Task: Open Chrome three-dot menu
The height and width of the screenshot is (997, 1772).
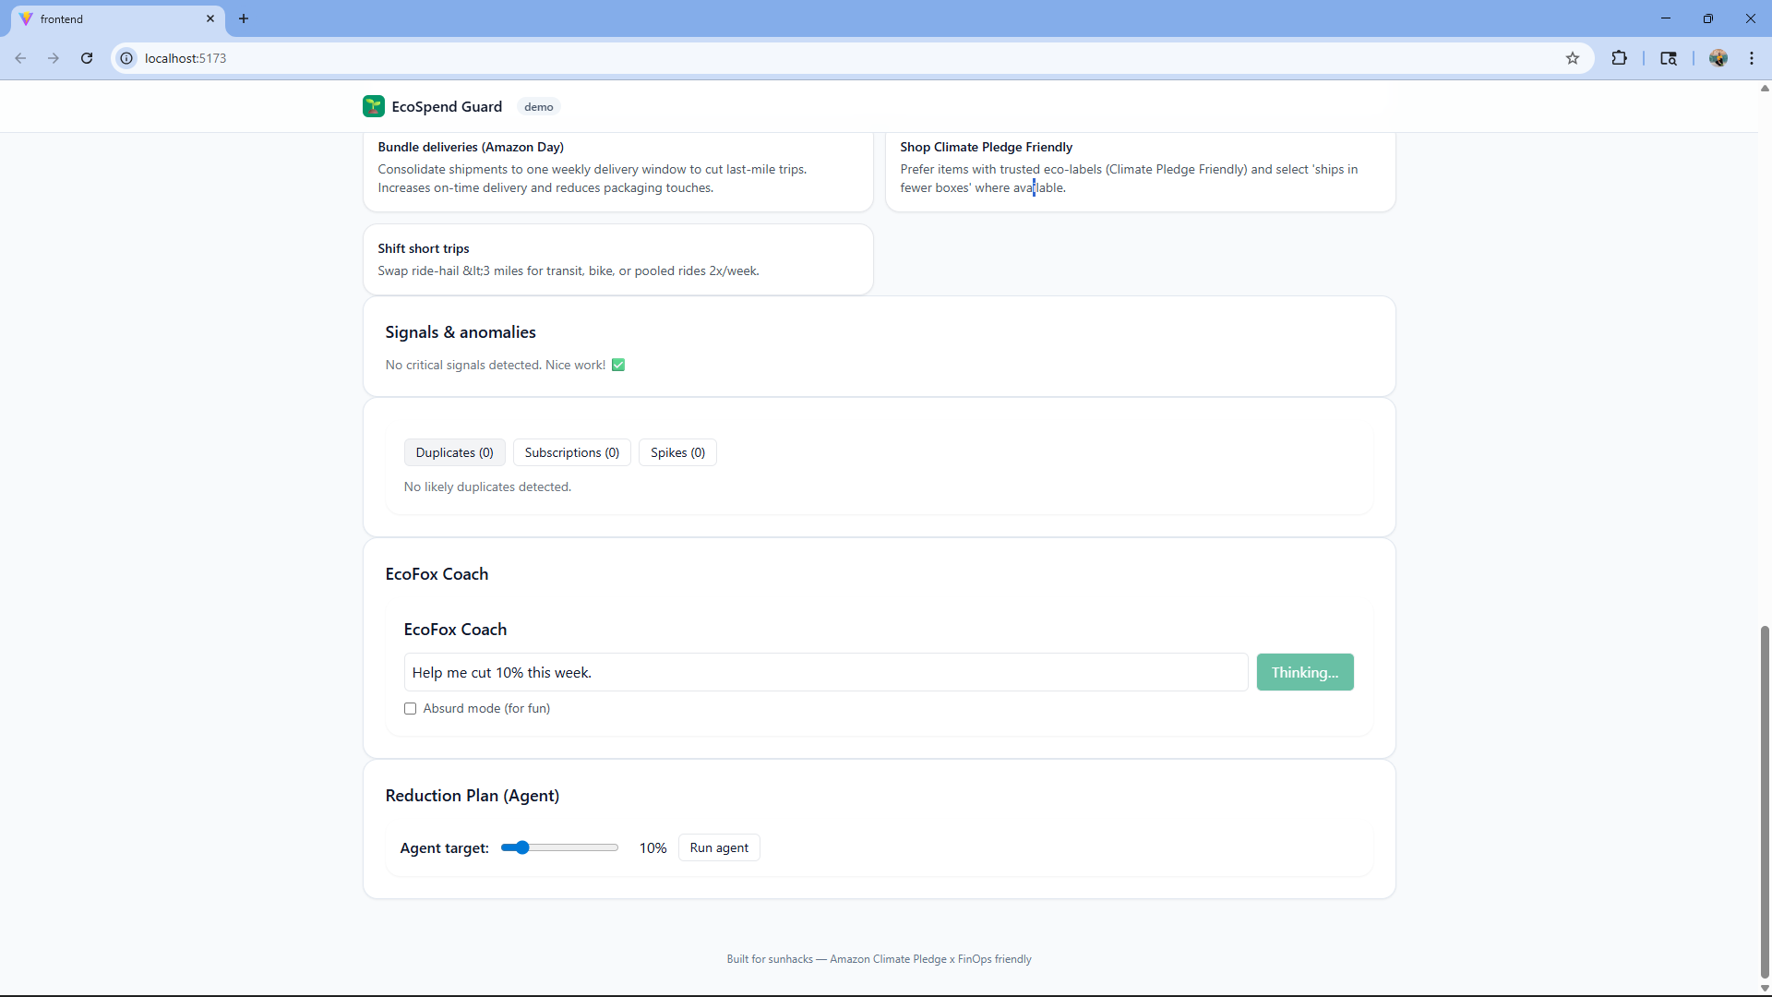Action: coord(1752,58)
